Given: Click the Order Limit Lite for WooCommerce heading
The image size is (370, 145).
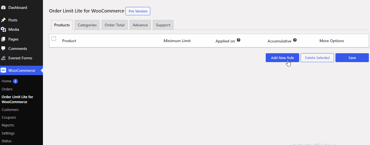Looking at the screenshot, I should pos(87,11).
